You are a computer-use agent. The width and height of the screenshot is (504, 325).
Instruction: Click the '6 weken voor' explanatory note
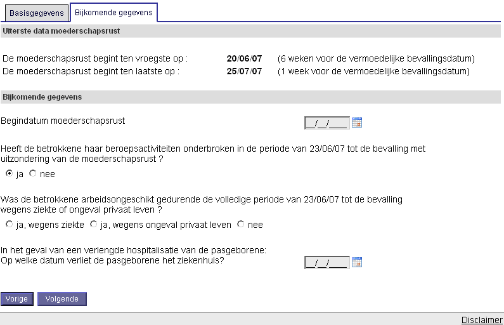[376, 59]
